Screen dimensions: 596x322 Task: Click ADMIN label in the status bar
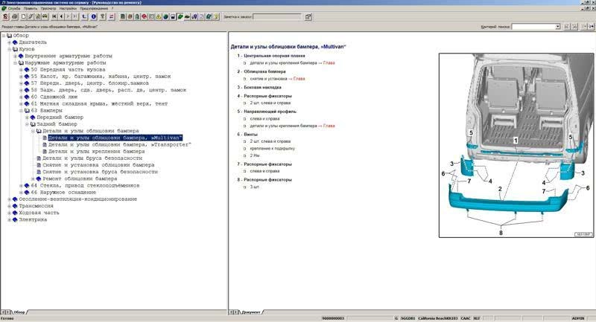coord(578,318)
